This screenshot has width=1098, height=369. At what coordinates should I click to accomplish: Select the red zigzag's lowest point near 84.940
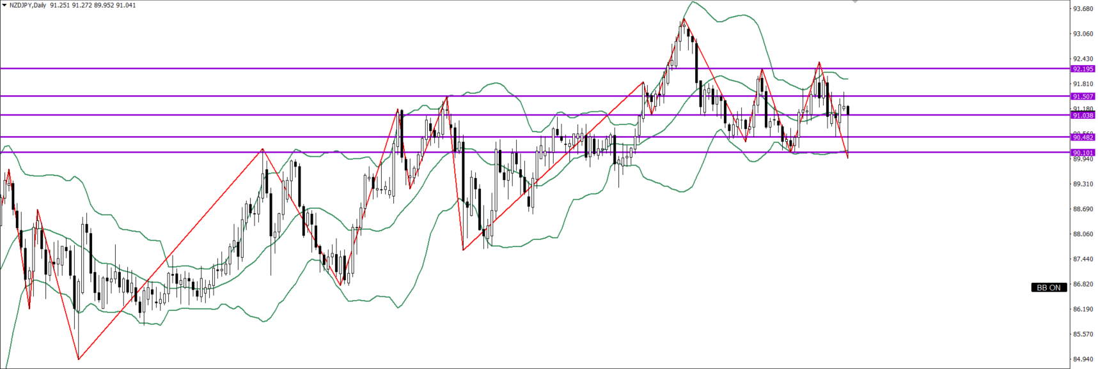coord(79,359)
